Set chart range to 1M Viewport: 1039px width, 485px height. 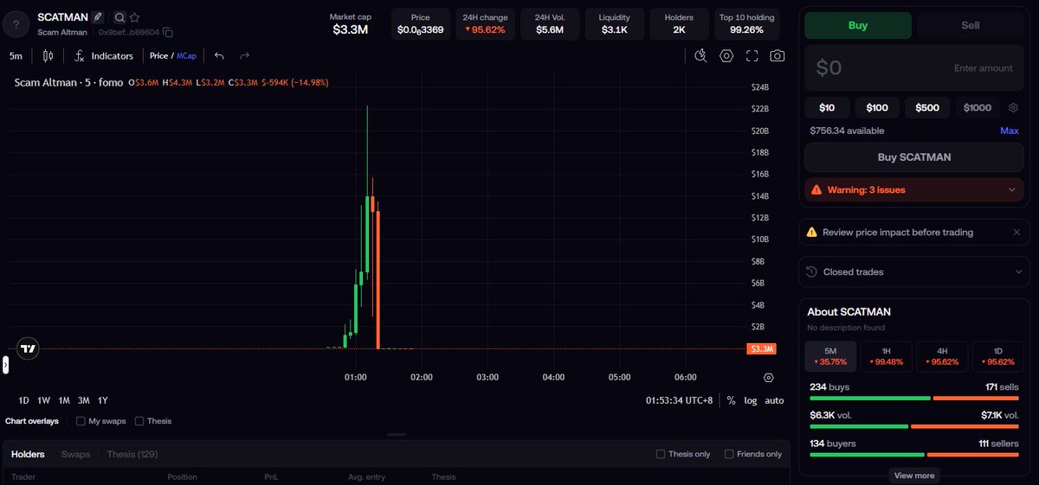point(64,400)
